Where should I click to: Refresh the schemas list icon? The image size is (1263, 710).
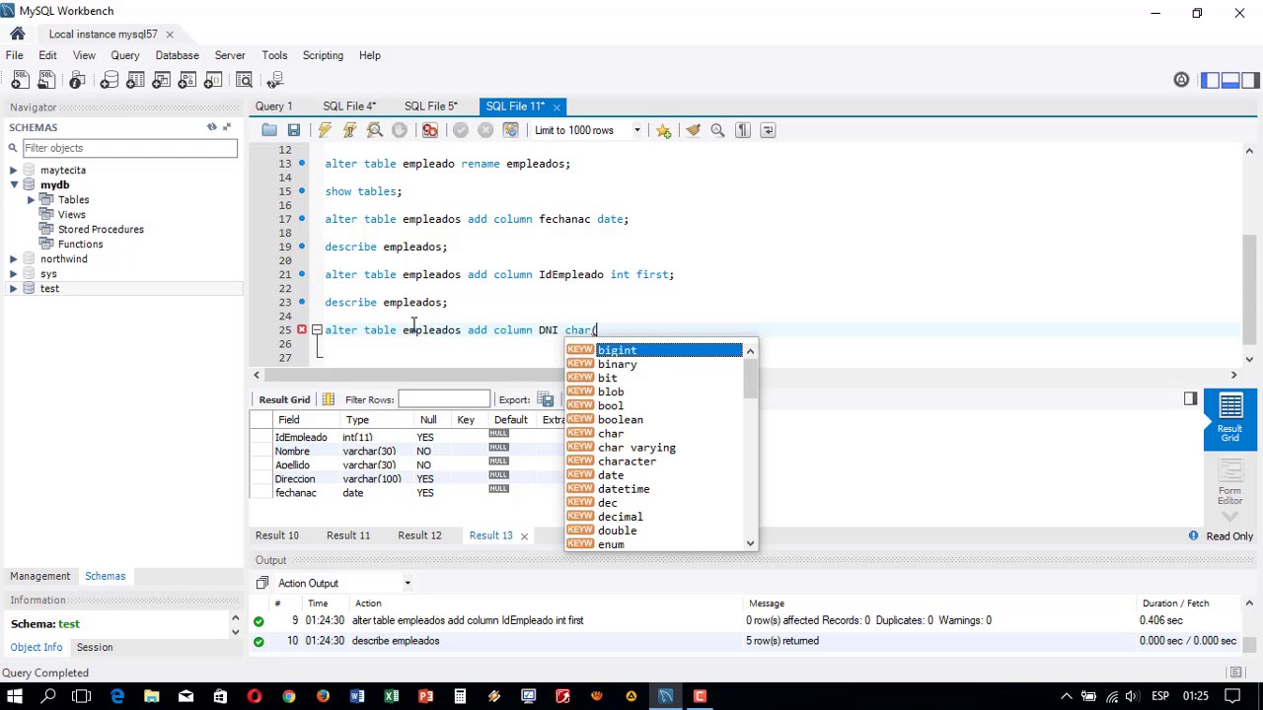(211, 127)
